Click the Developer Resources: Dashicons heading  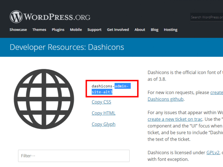coord(67,47)
